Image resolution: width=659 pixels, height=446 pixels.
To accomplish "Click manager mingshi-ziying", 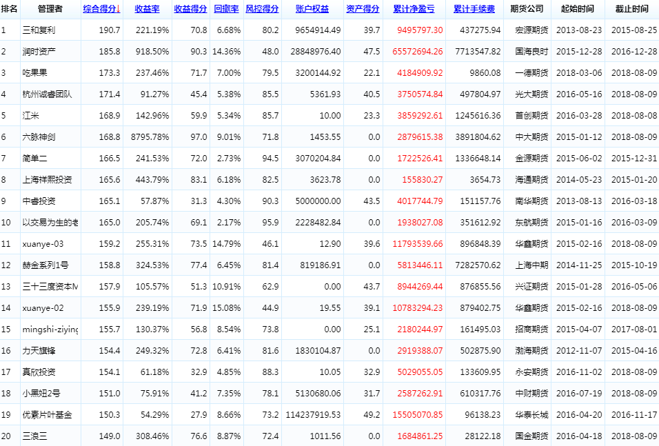I will [50, 330].
